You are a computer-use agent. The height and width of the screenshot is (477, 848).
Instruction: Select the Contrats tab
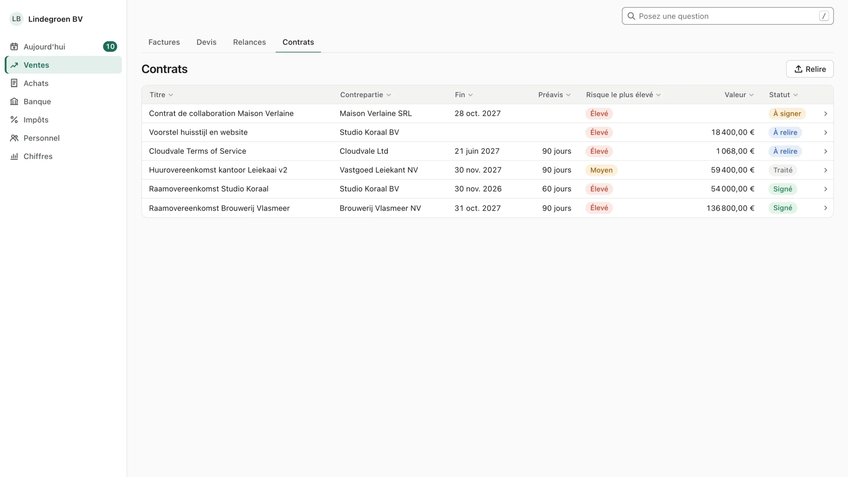pos(298,42)
